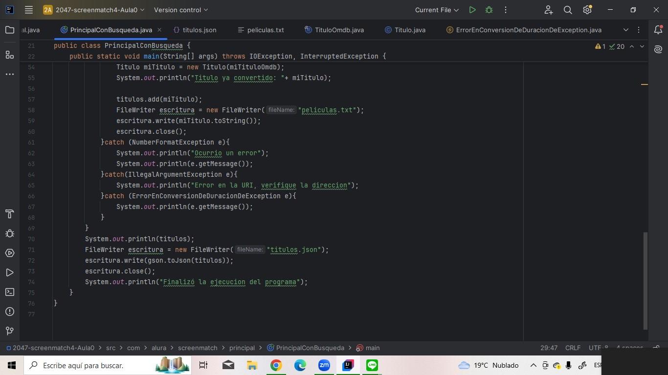
Task: Close the PrincipalConBusqueda.java tab
Action: point(159,30)
